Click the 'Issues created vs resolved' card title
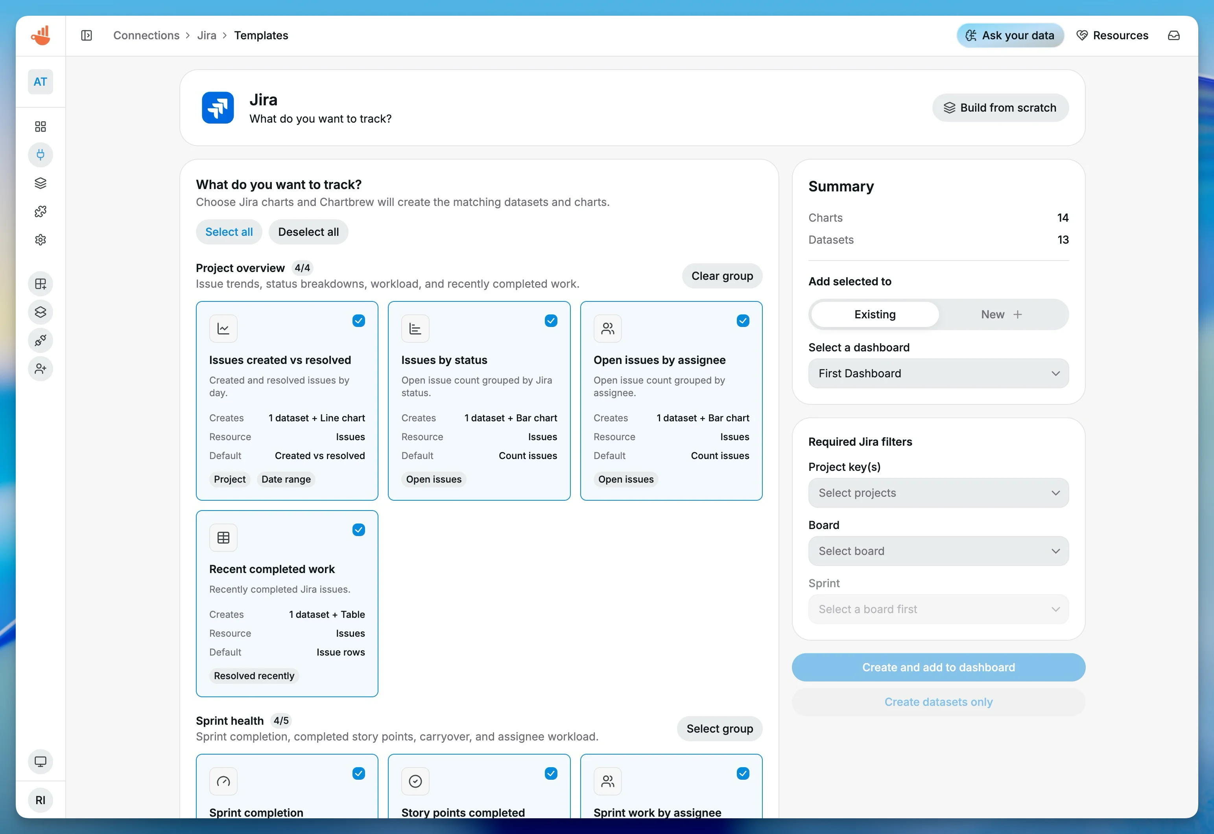Viewport: 1214px width, 834px height. coord(280,360)
